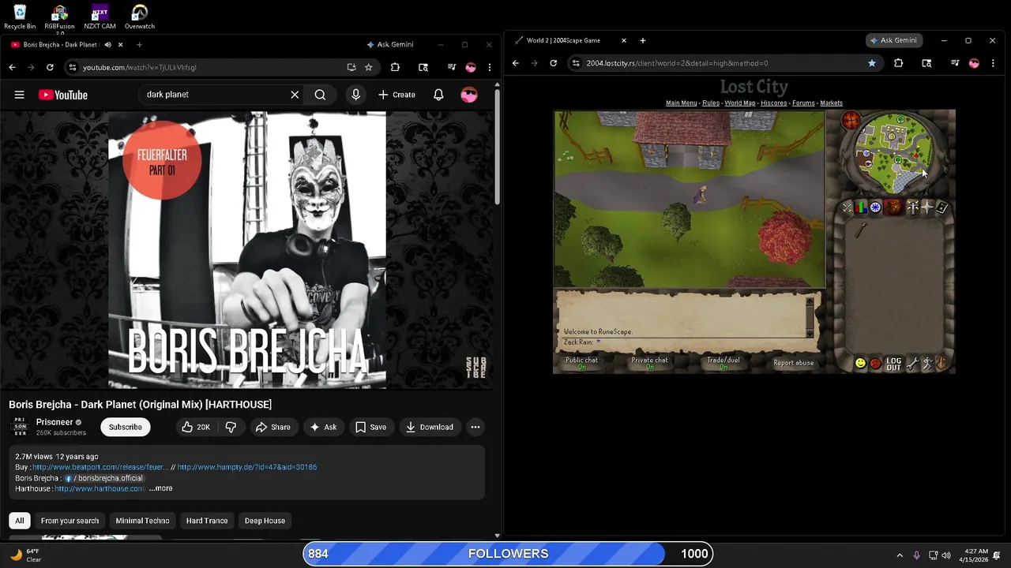Open extensions in the Lost City browser
The width and height of the screenshot is (1011, 568).
898,63
